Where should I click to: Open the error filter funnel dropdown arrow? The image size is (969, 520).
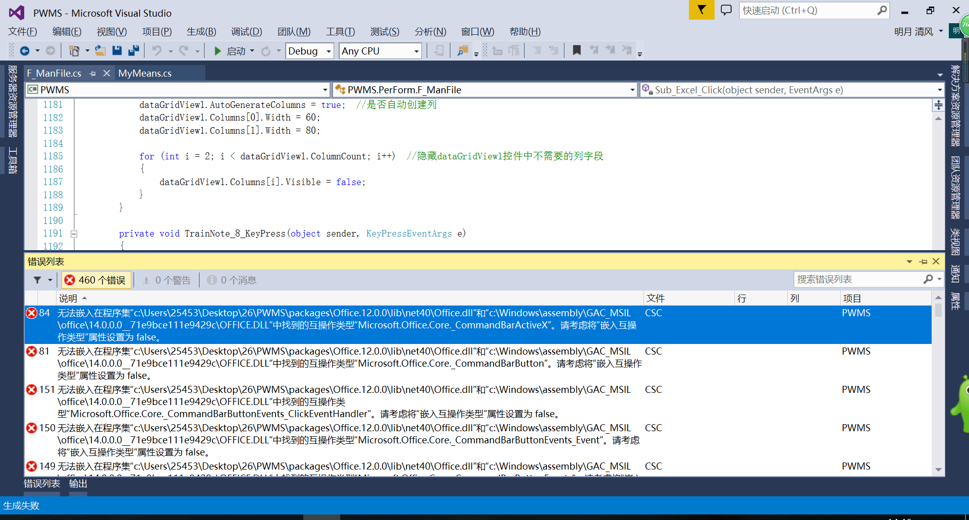coord(50,280)
